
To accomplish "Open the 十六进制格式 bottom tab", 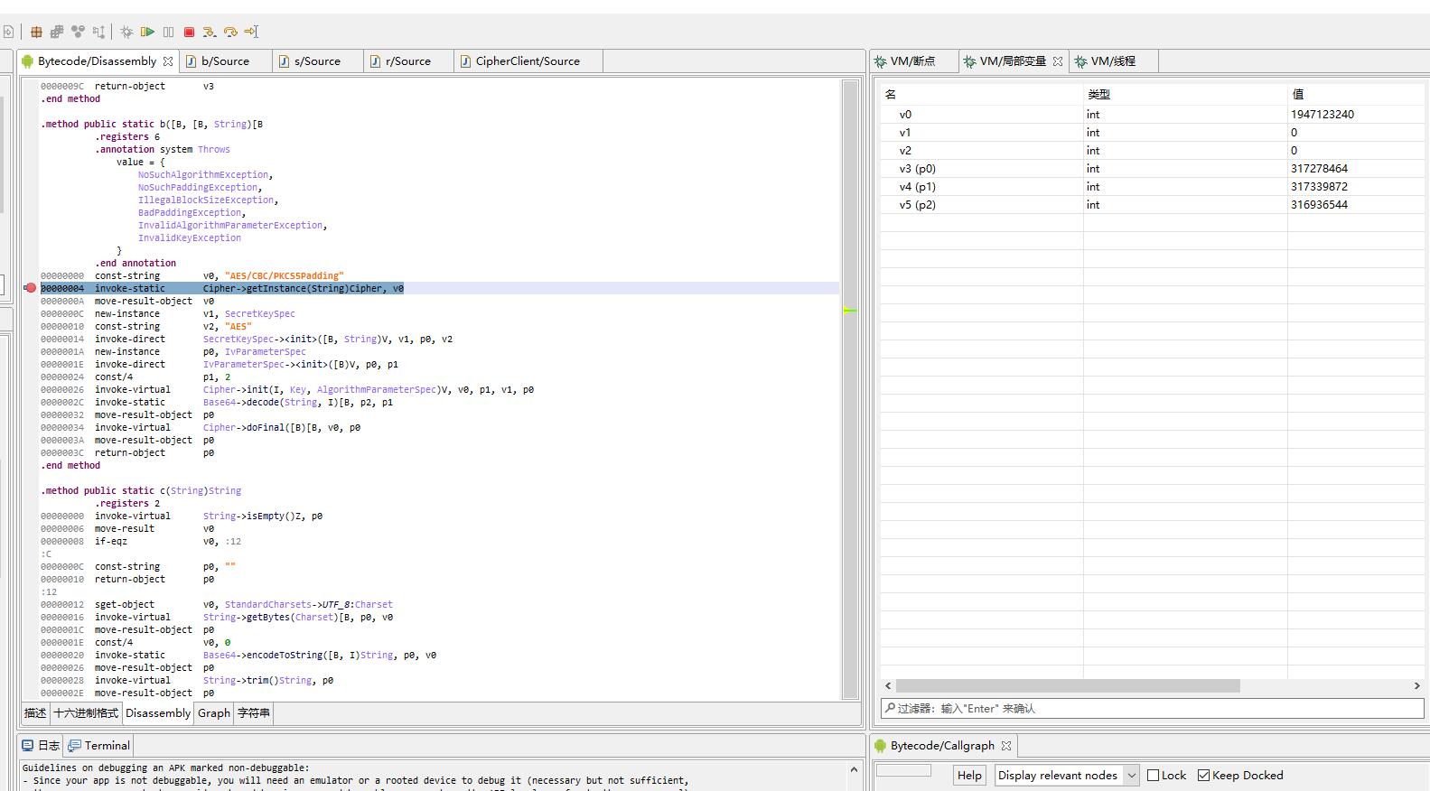I will (86, 713).
